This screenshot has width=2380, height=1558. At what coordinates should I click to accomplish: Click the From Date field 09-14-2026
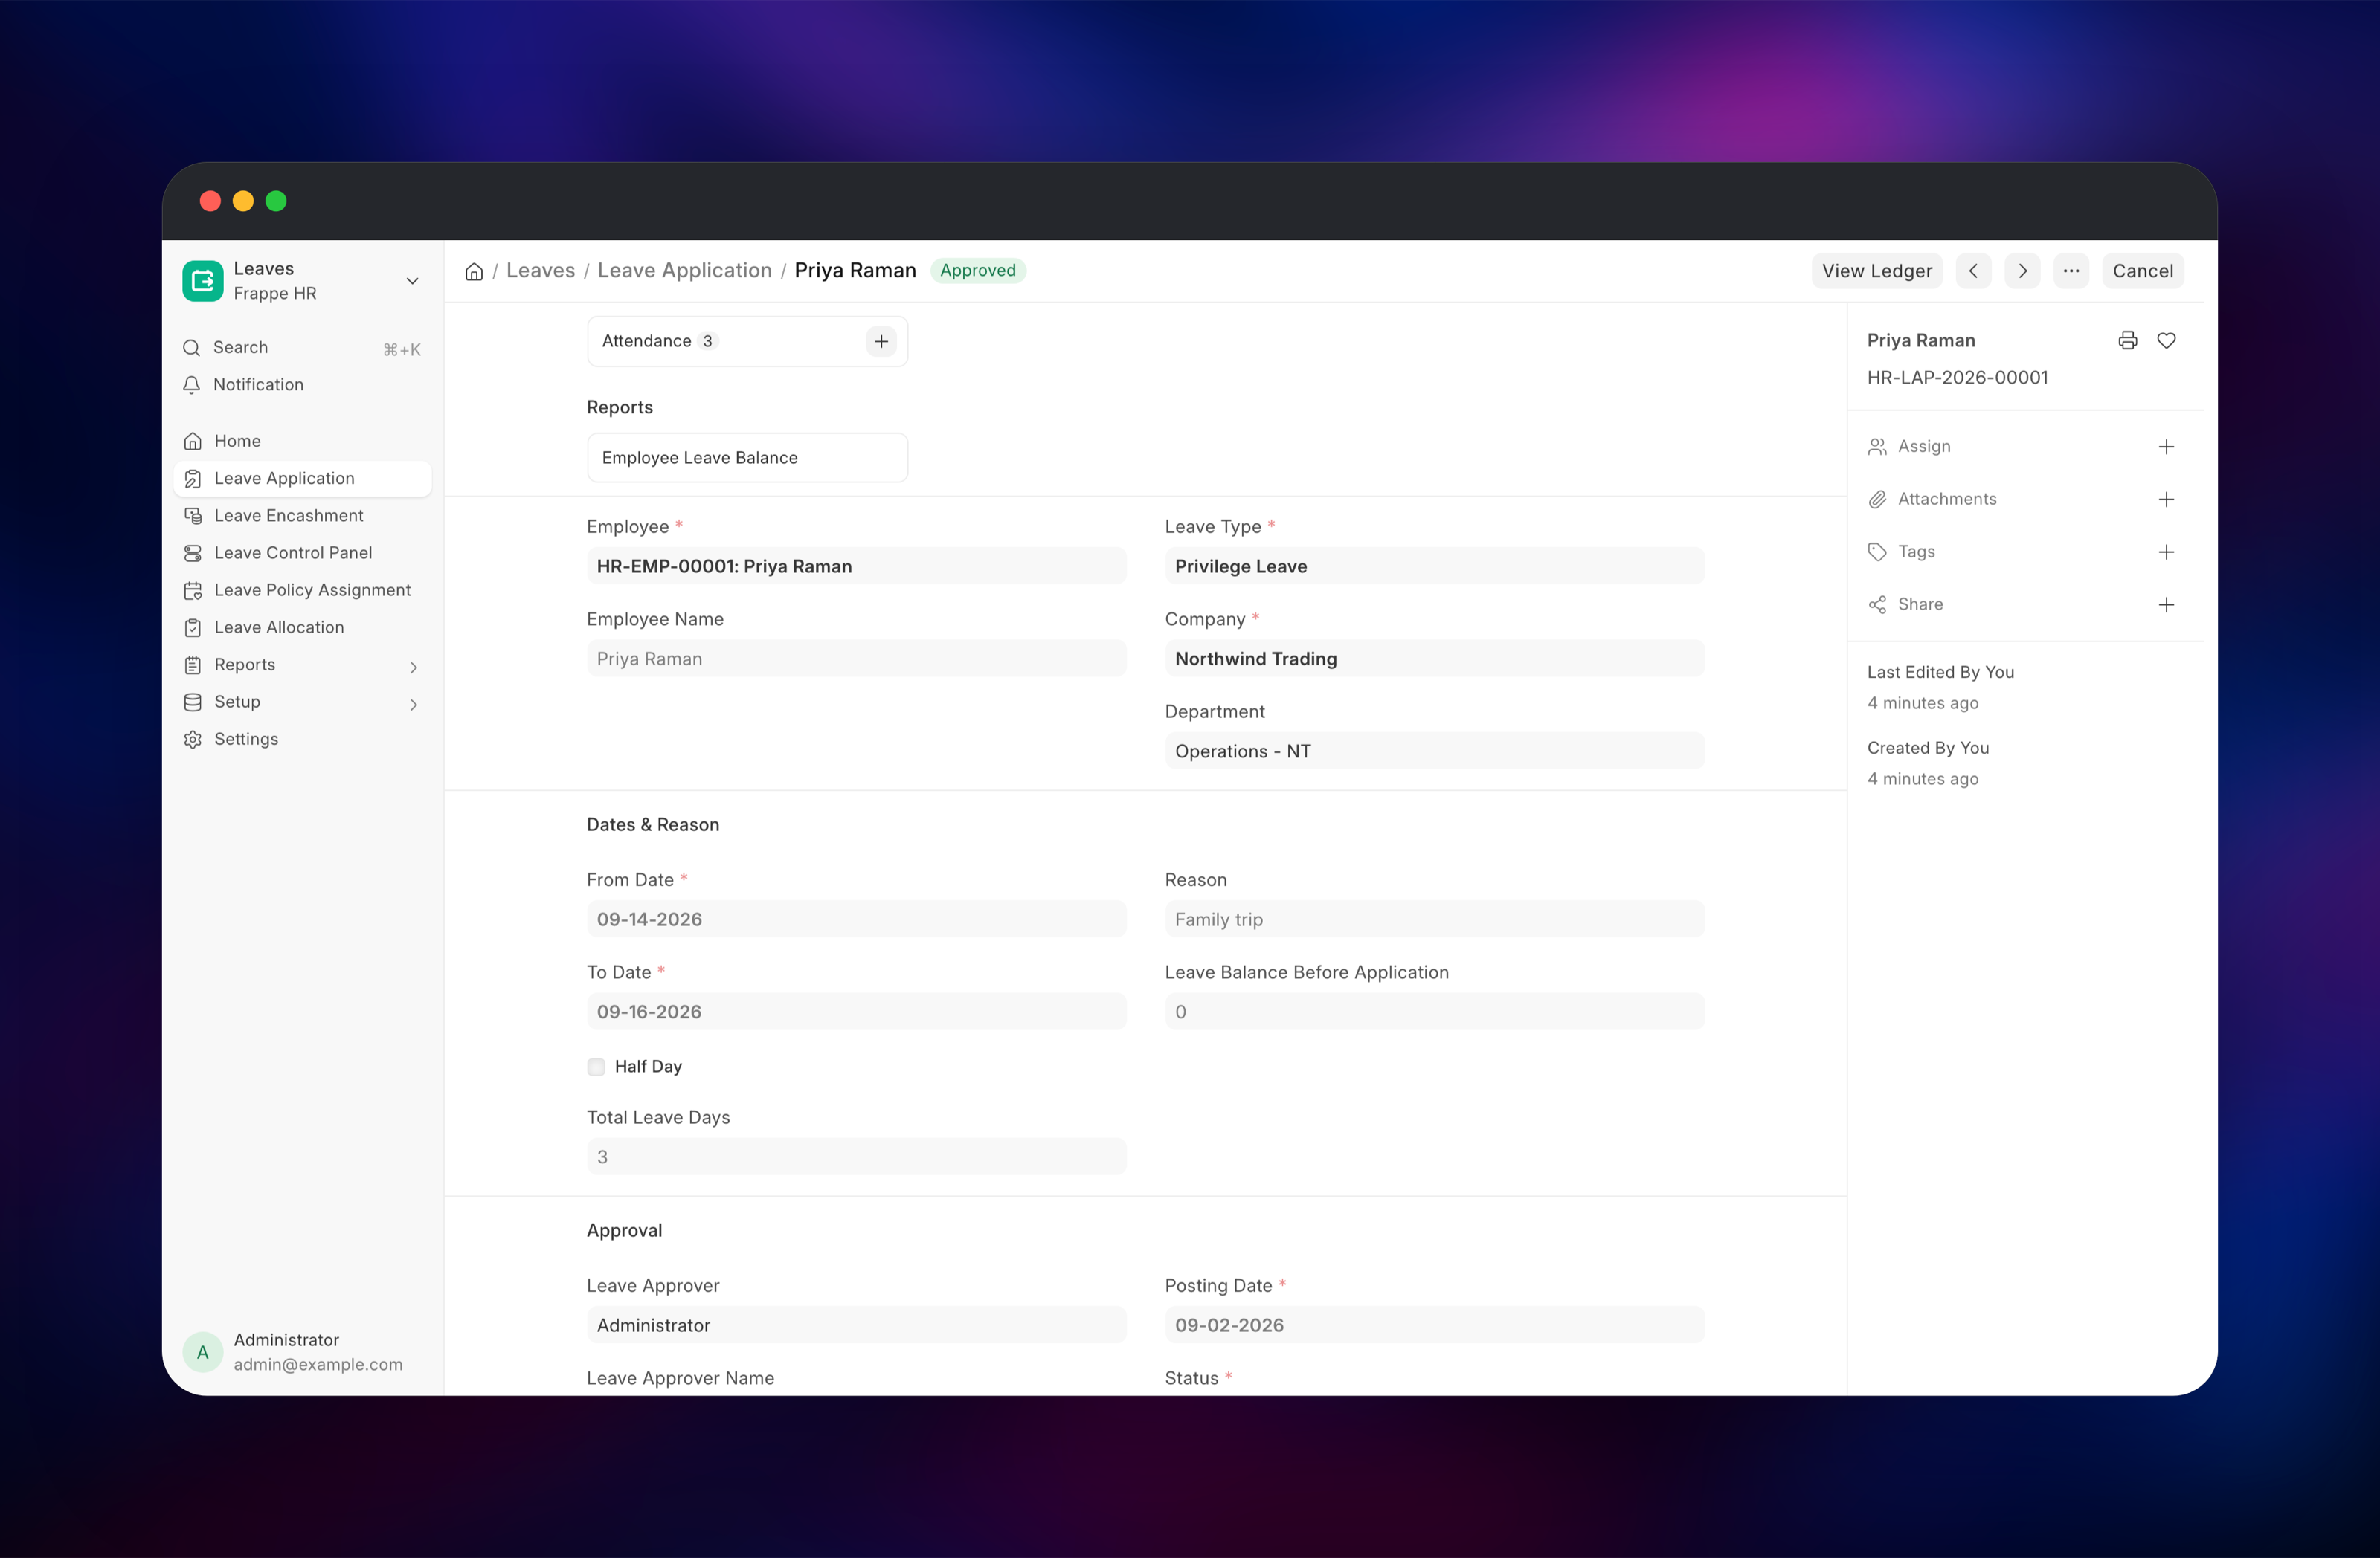click(856, 919)
